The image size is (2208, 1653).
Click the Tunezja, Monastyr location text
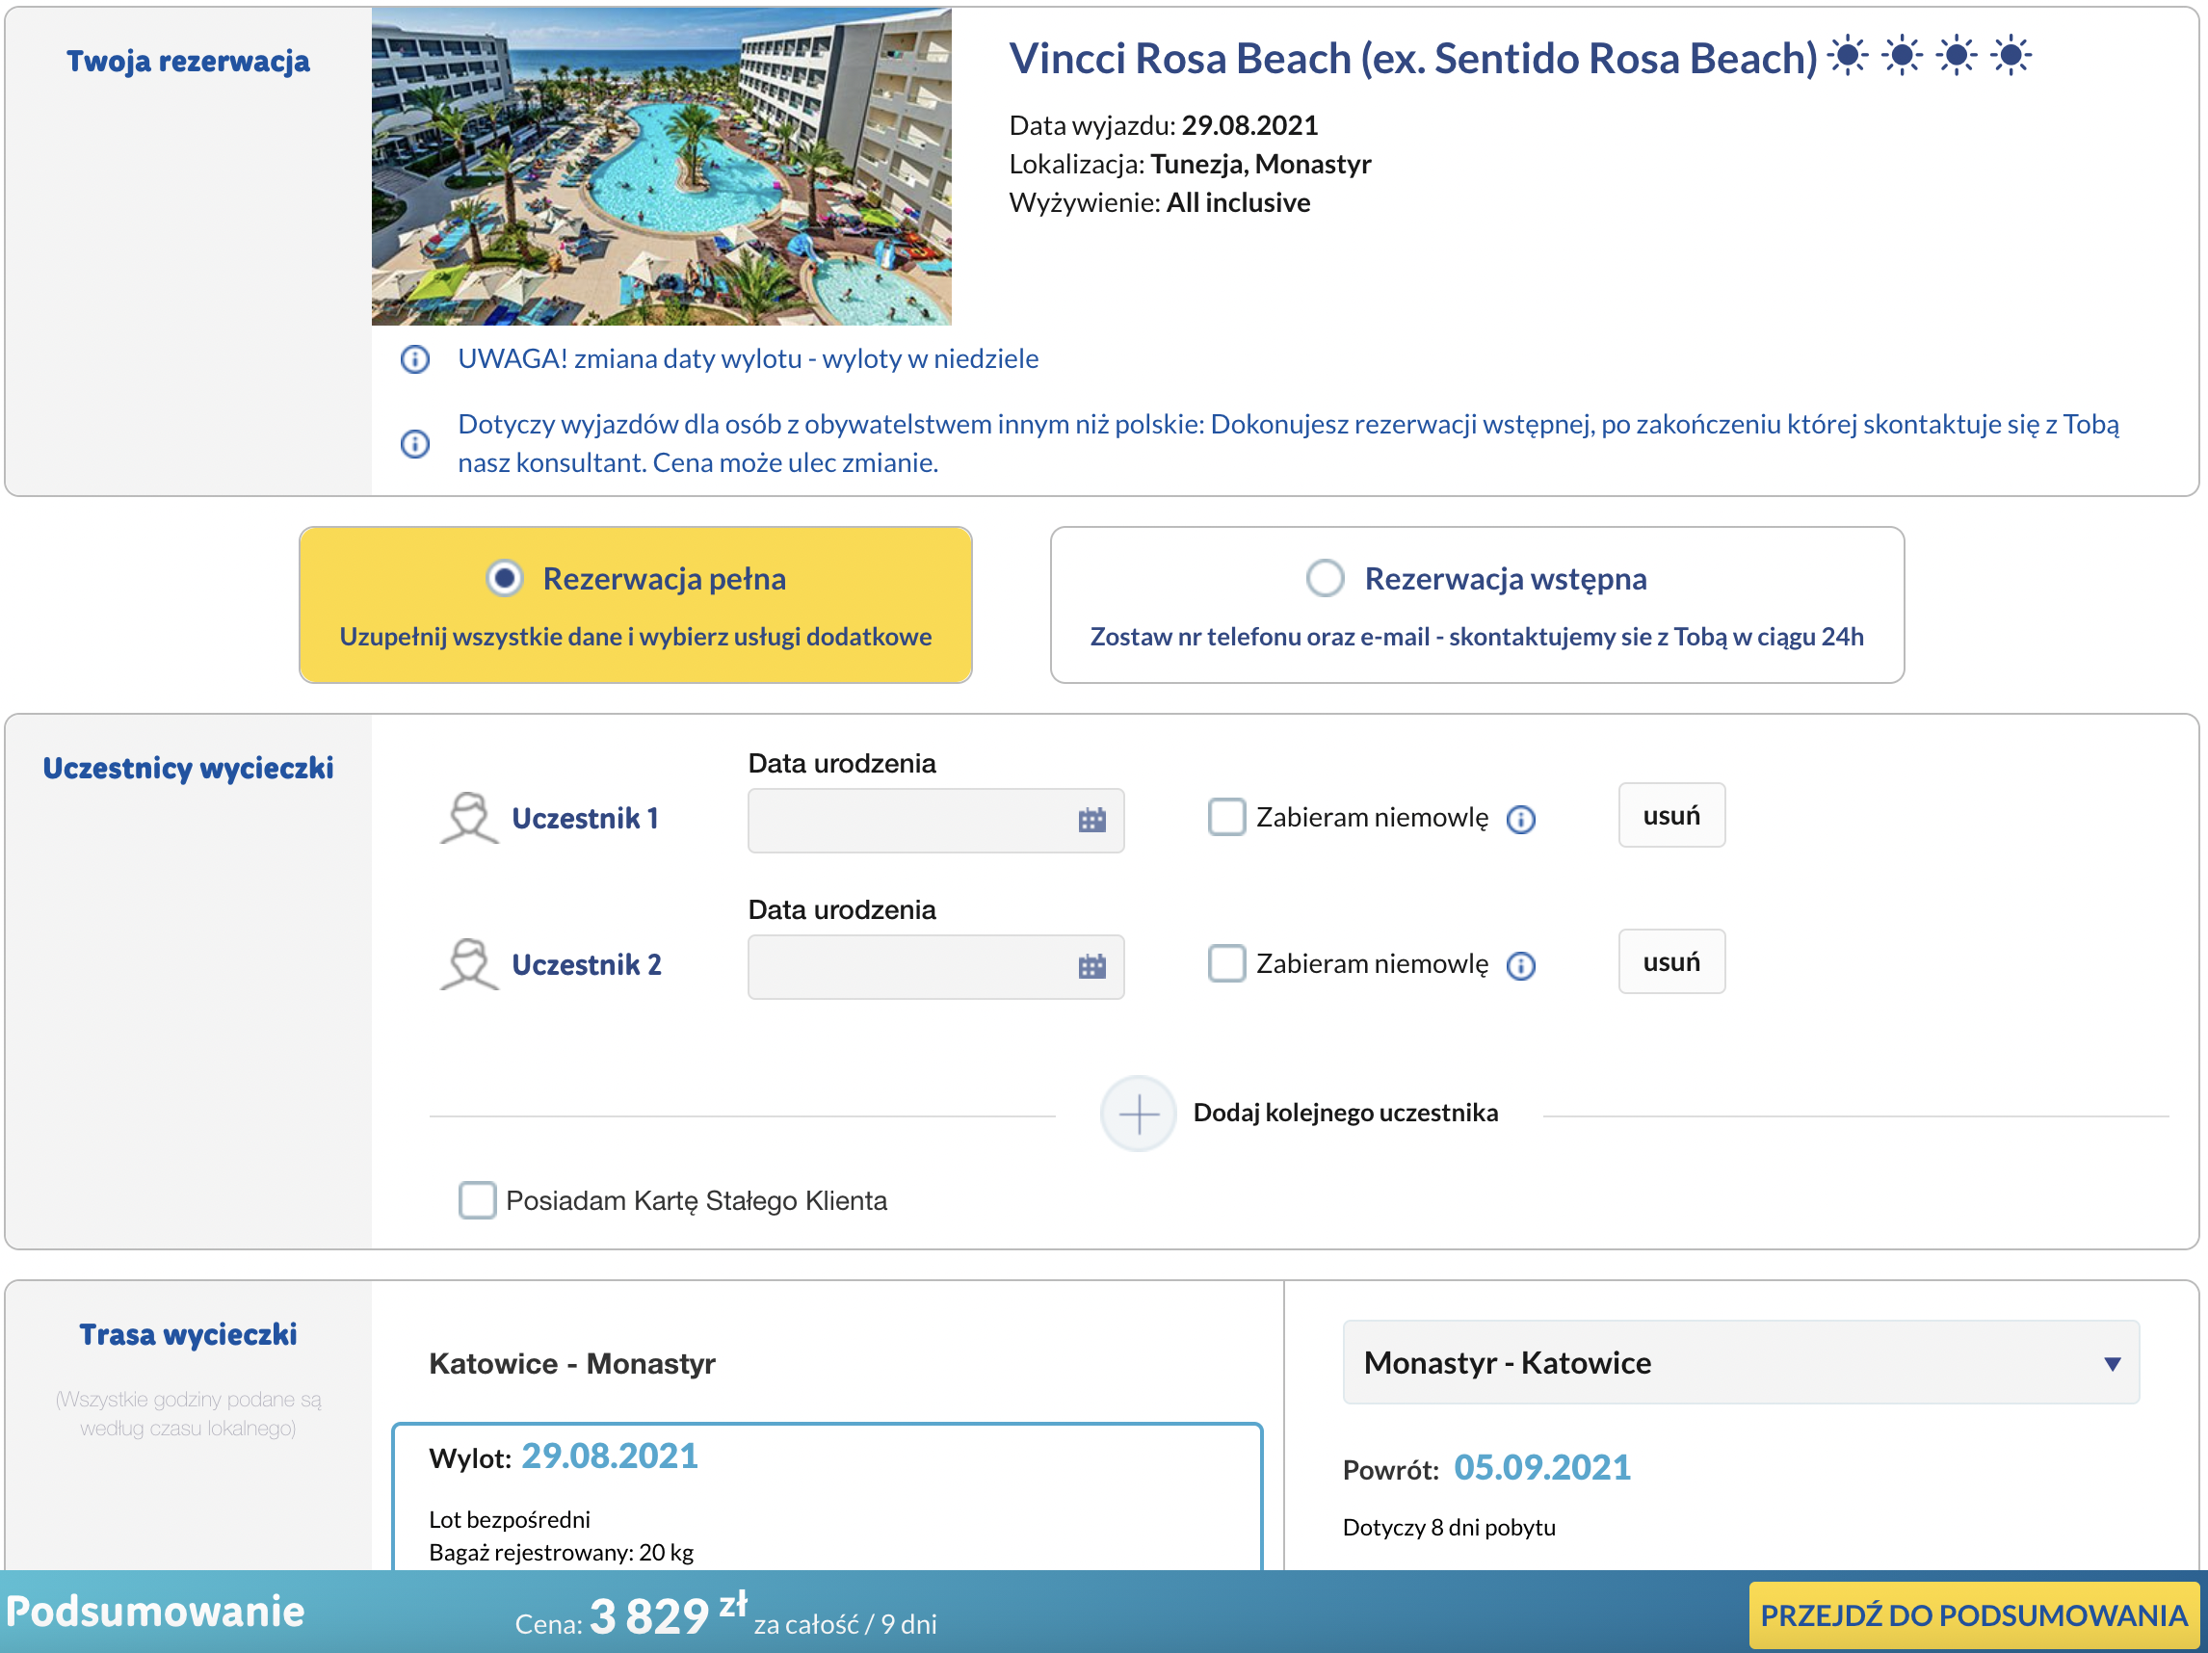1261,164
